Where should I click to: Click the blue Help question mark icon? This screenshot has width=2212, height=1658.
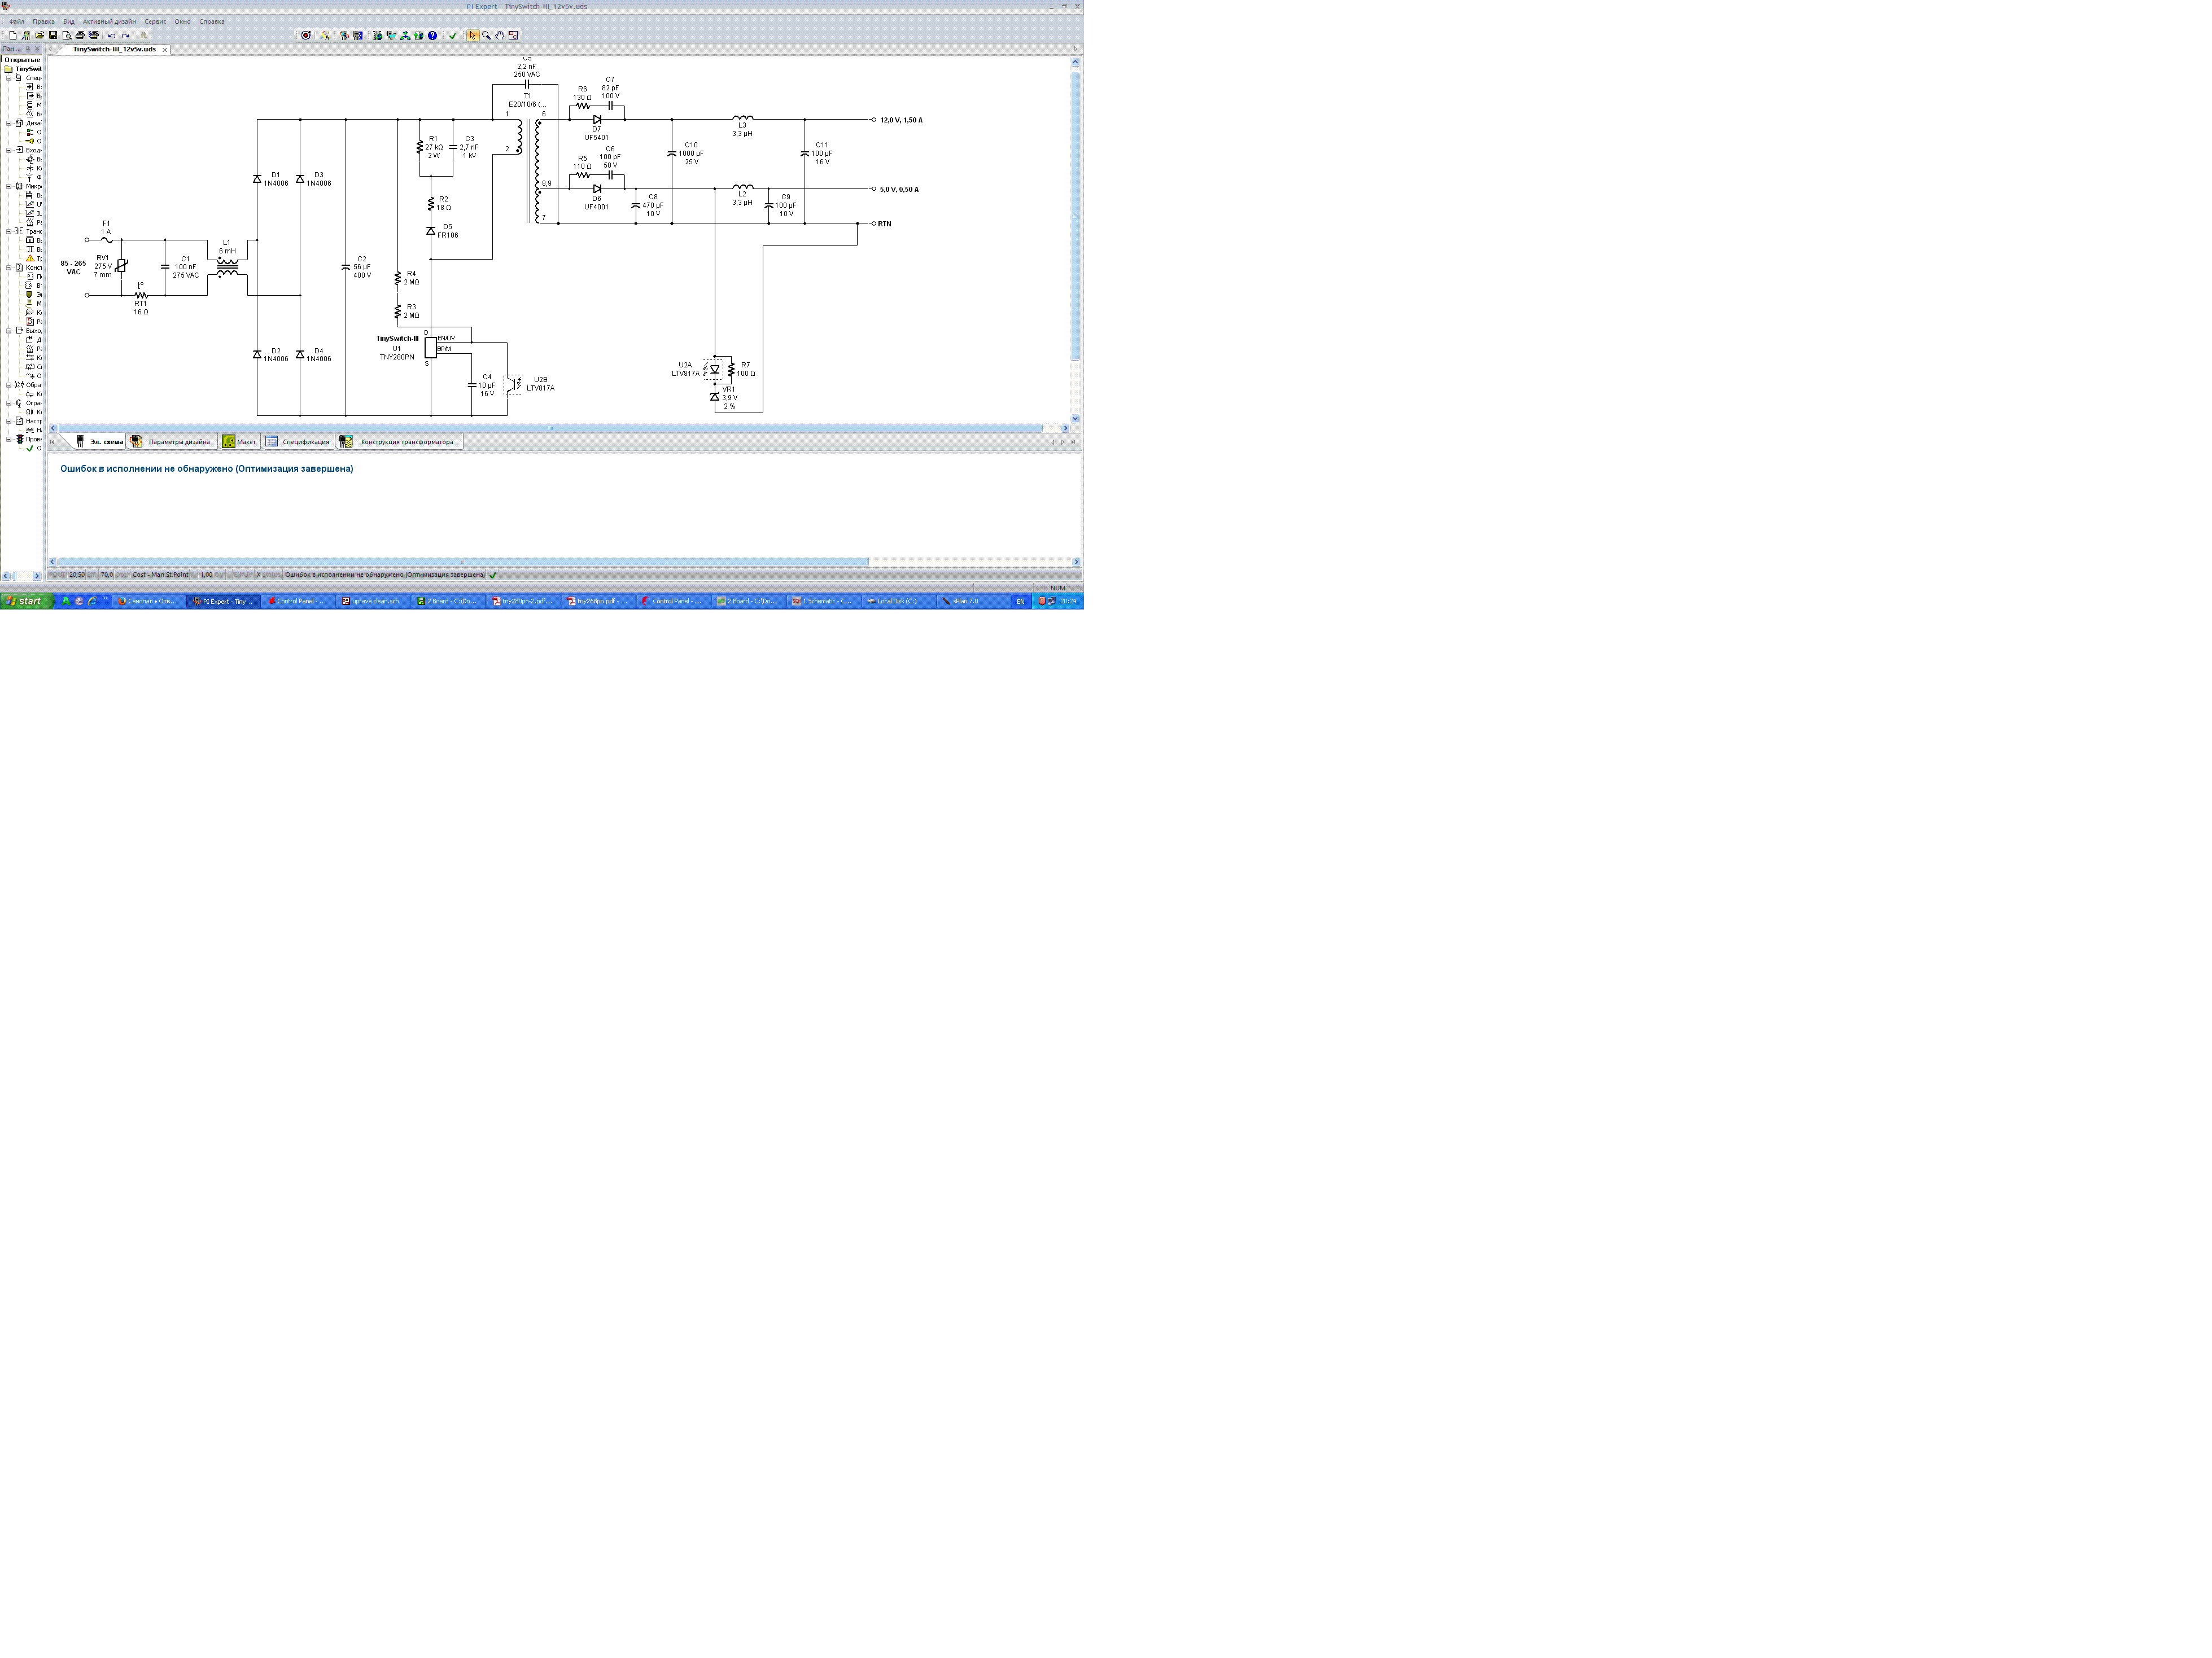[x=432, y=35]
